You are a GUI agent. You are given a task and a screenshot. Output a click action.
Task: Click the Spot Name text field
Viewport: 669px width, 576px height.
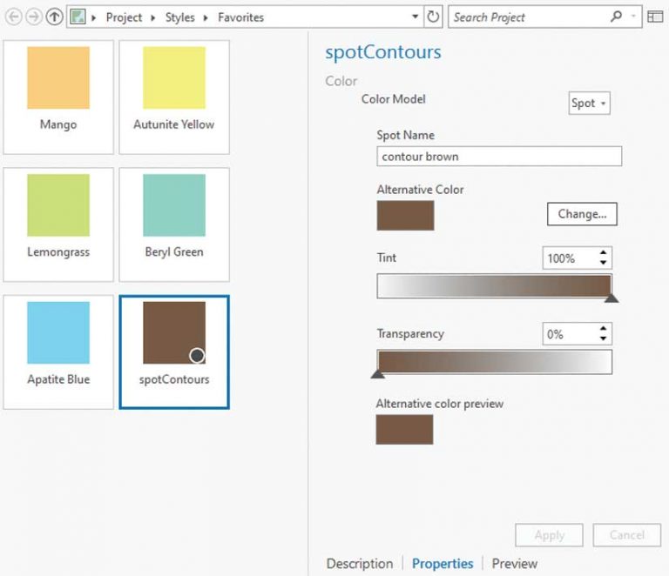pyautogui.click(x=499, y=157)
